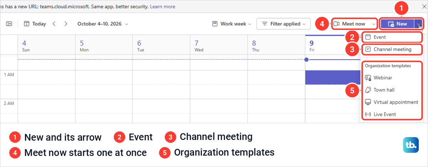Select Channel meeting menu item
Screen dimensions: 428x167
click(392, 49)
